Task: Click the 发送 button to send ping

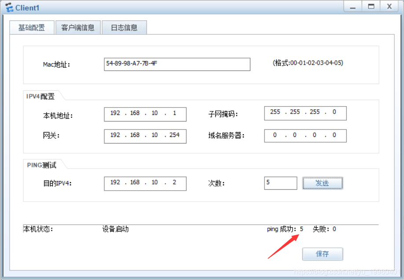Action: point(323,183)
